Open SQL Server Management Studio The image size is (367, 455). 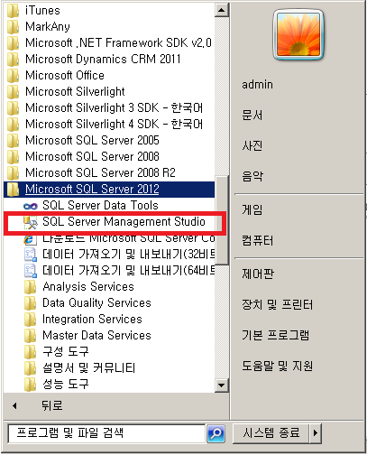115,222
